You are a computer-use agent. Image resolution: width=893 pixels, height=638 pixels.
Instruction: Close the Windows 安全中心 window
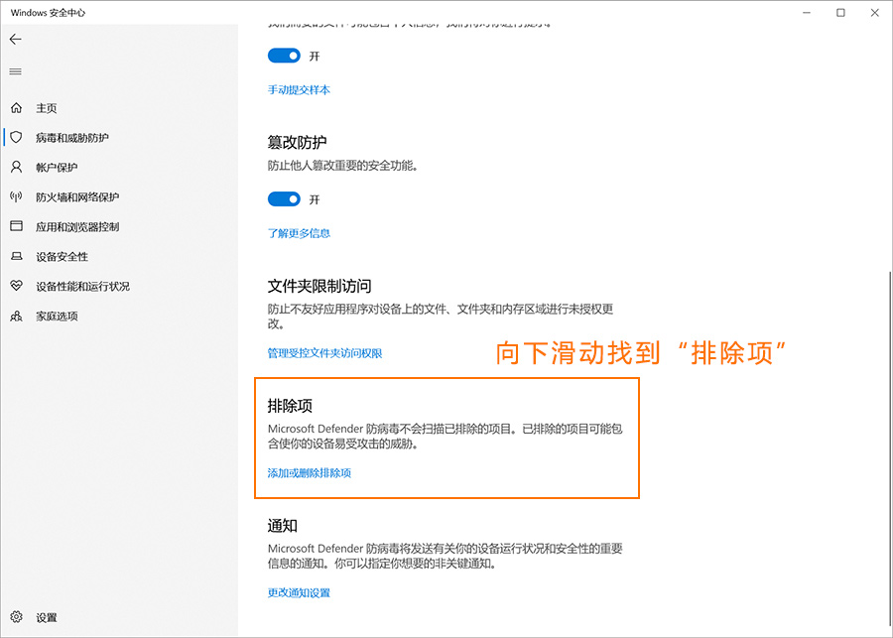coord(875,13)
